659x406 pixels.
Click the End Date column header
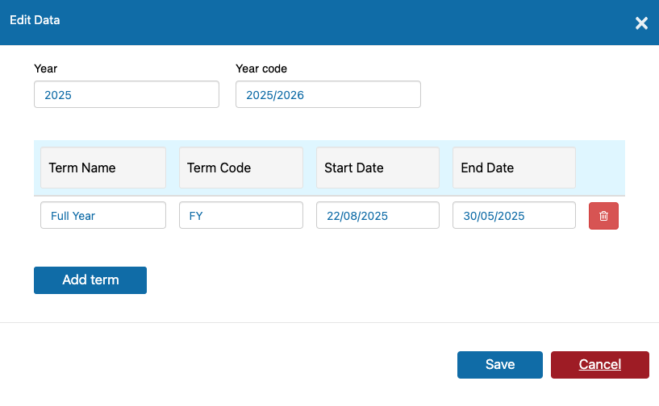(x=514, y=168)
